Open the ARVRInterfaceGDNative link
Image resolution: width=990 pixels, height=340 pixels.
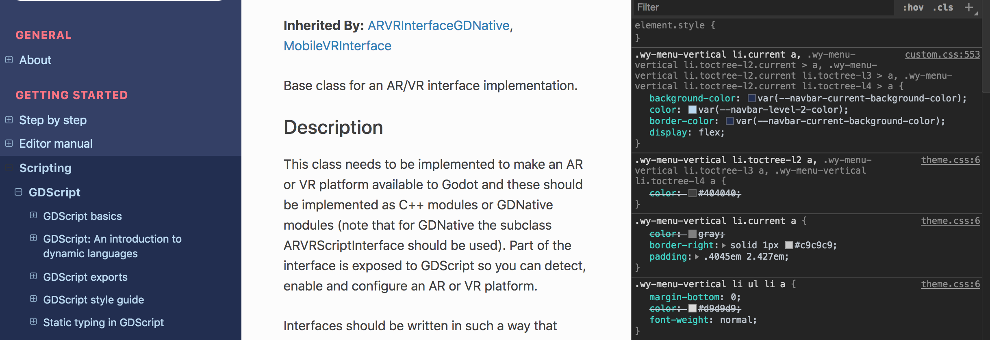[438, 25]
